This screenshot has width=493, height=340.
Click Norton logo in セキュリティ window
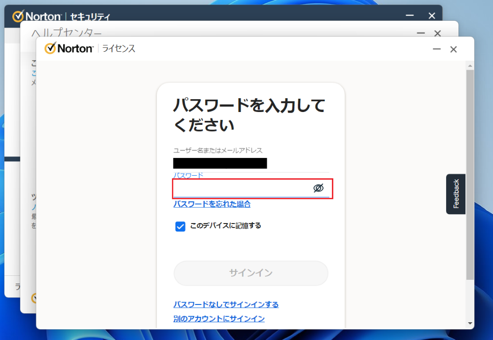(36, 16)
